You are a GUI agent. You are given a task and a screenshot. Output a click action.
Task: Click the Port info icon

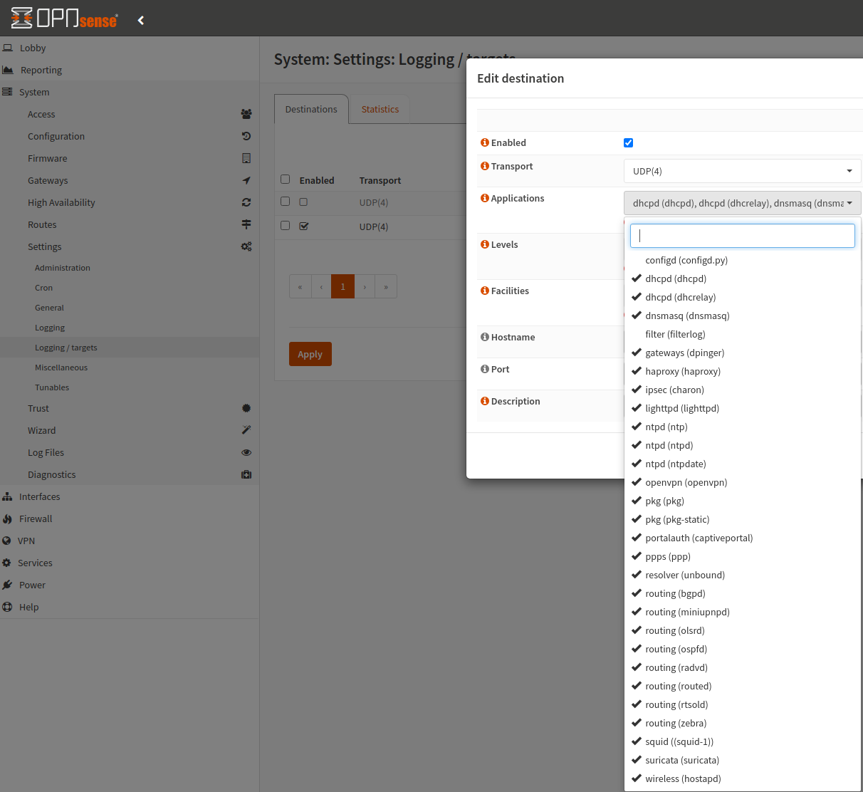485,369
